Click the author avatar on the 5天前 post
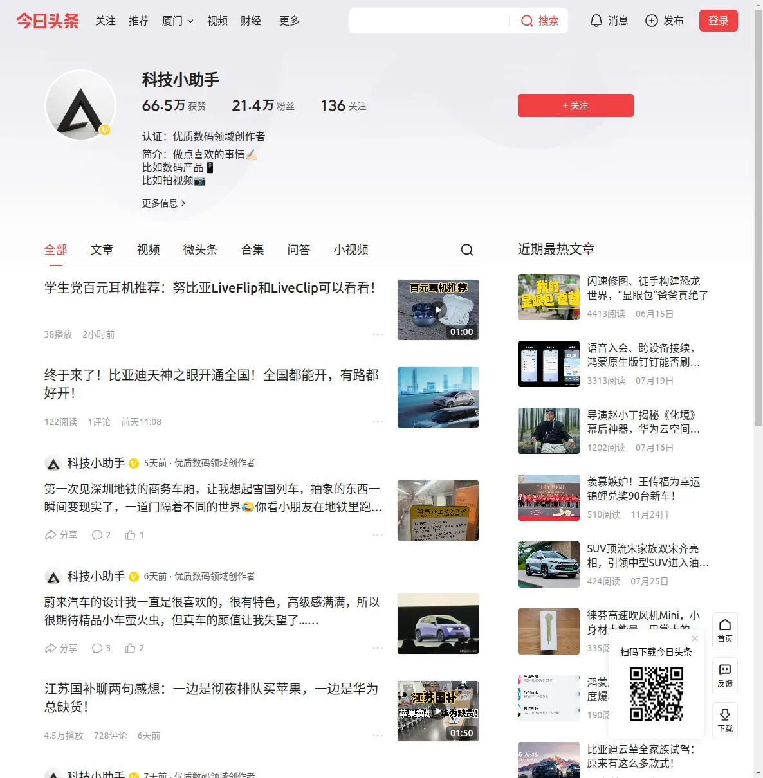The image size is (763, 778). pyautogui.click(x=53, y=463)
